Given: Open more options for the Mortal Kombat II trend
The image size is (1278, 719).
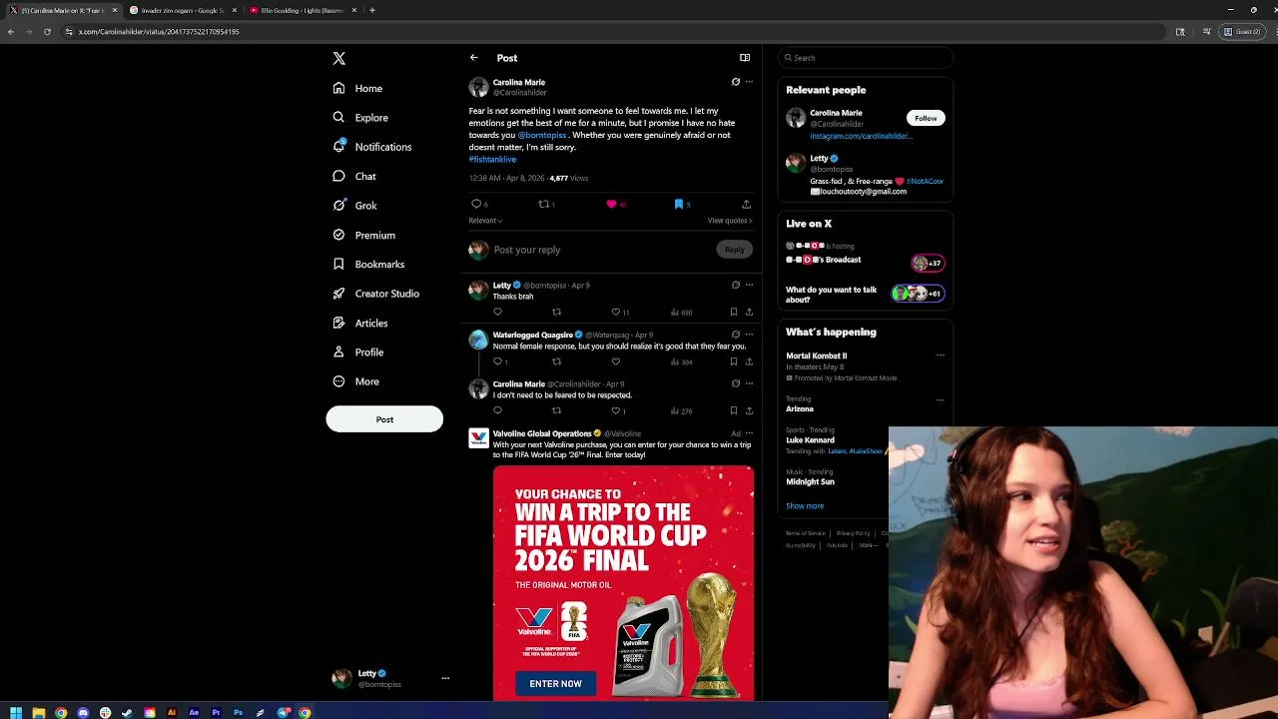Looking at the screenshot, I should point(940,356).
